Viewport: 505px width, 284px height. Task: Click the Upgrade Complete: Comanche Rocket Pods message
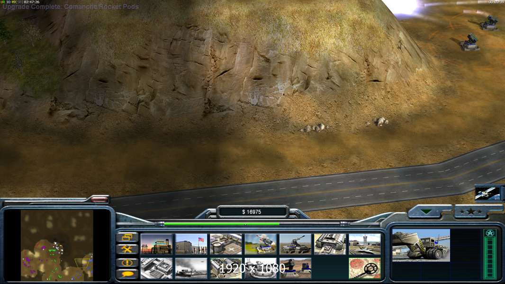pyautogui.click(x=71, y=7)
